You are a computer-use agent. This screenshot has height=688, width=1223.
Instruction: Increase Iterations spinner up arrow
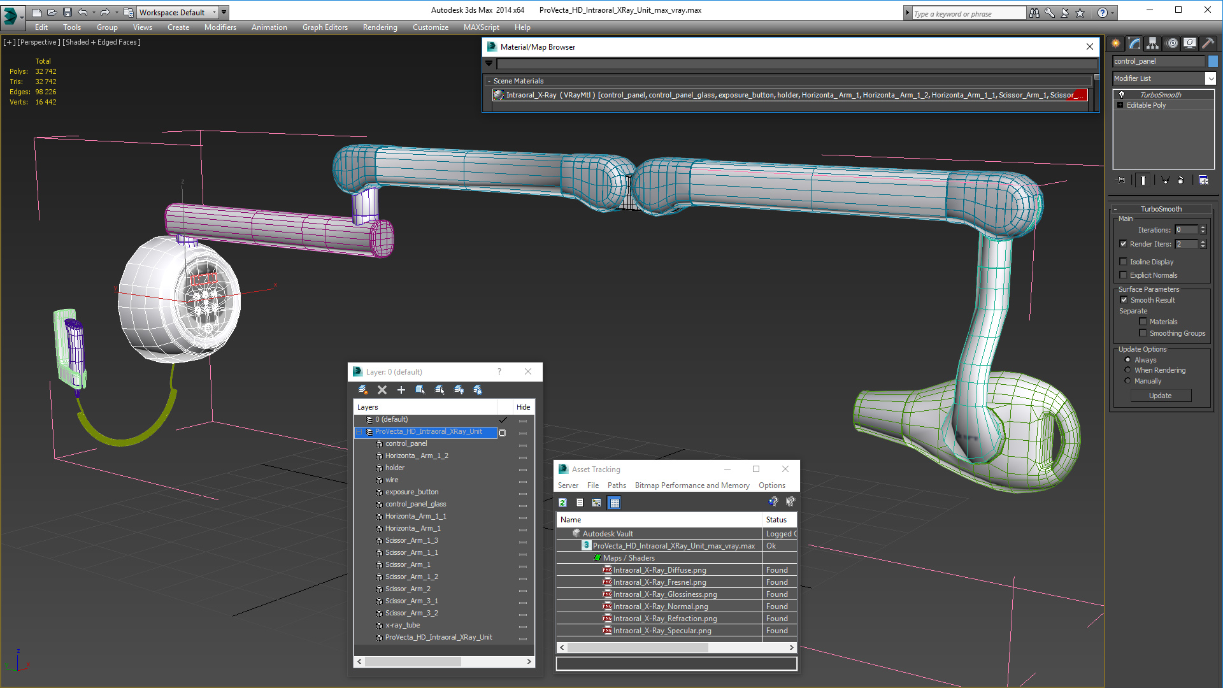tap(1203, 227)
